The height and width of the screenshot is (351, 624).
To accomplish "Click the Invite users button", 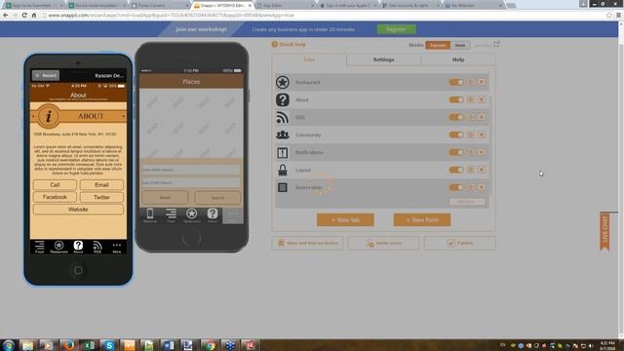I will pyautogui.click(x=383, y=243).
